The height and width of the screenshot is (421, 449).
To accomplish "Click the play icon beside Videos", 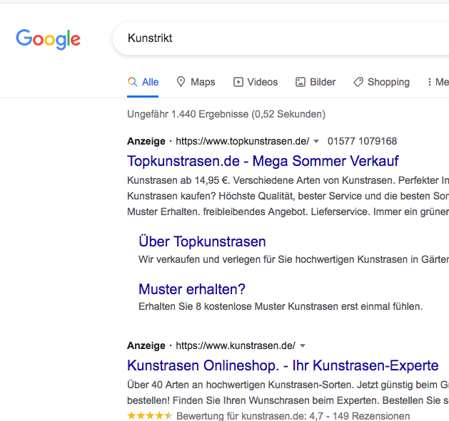I will click(x=238, y=82).
